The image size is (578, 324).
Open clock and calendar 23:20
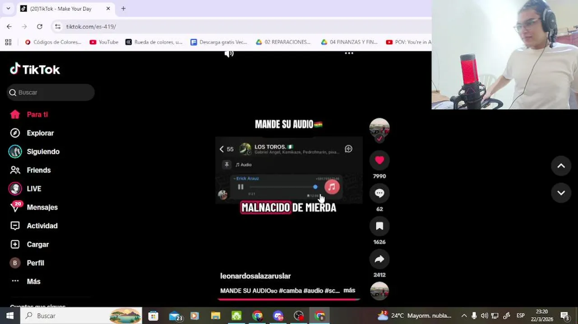pyautogui.click(x=542, y=315)
